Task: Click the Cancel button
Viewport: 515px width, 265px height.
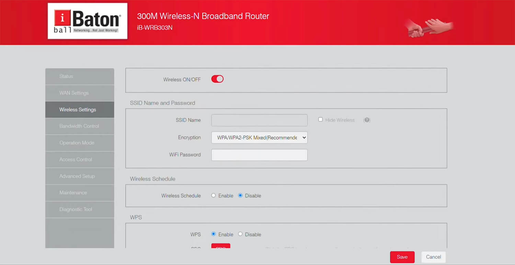Action: click(433, 257)
